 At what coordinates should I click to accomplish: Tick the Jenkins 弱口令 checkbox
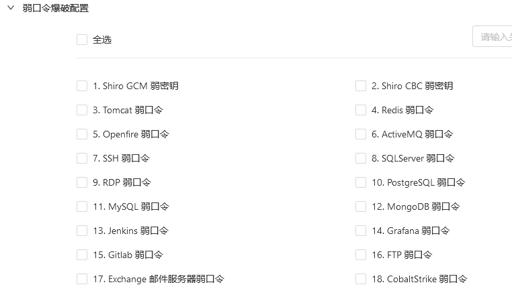coord(82,231)
